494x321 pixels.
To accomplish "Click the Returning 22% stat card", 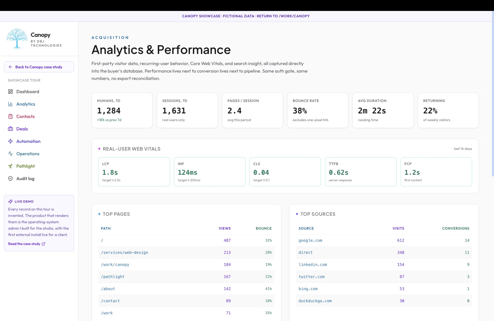I will (x=448, y=110).
